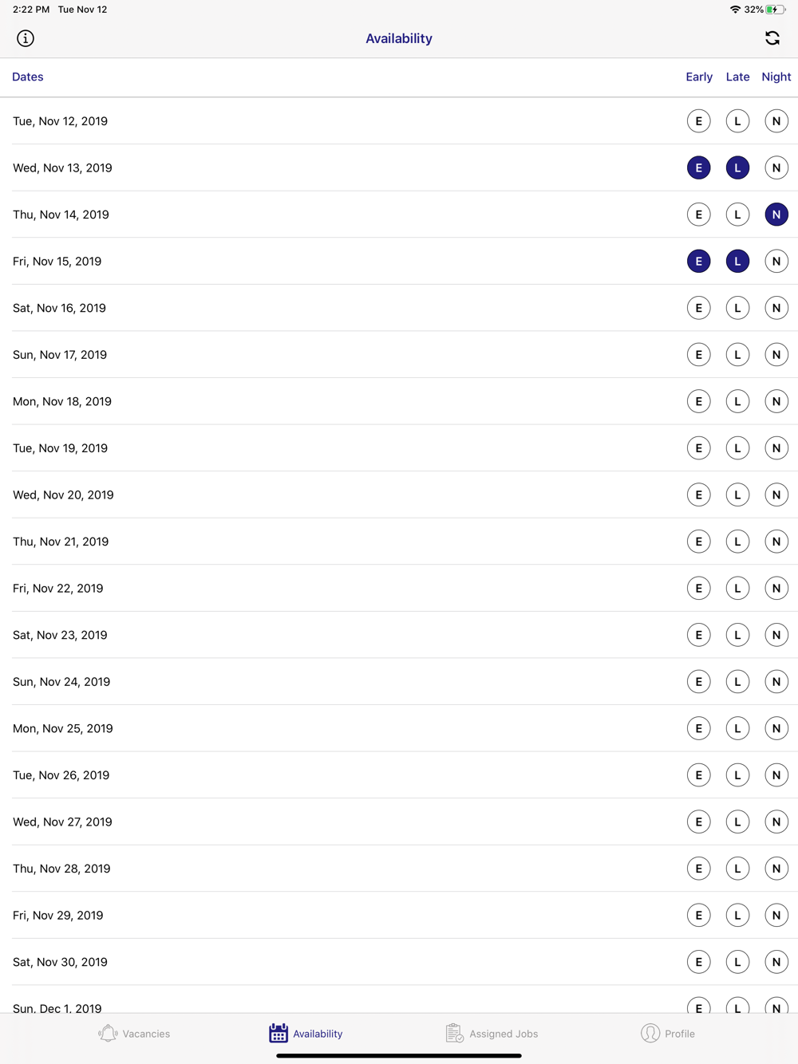Tap the refresh icon in header
This screenshot has width=798, height=1064.
pos(772,38)
